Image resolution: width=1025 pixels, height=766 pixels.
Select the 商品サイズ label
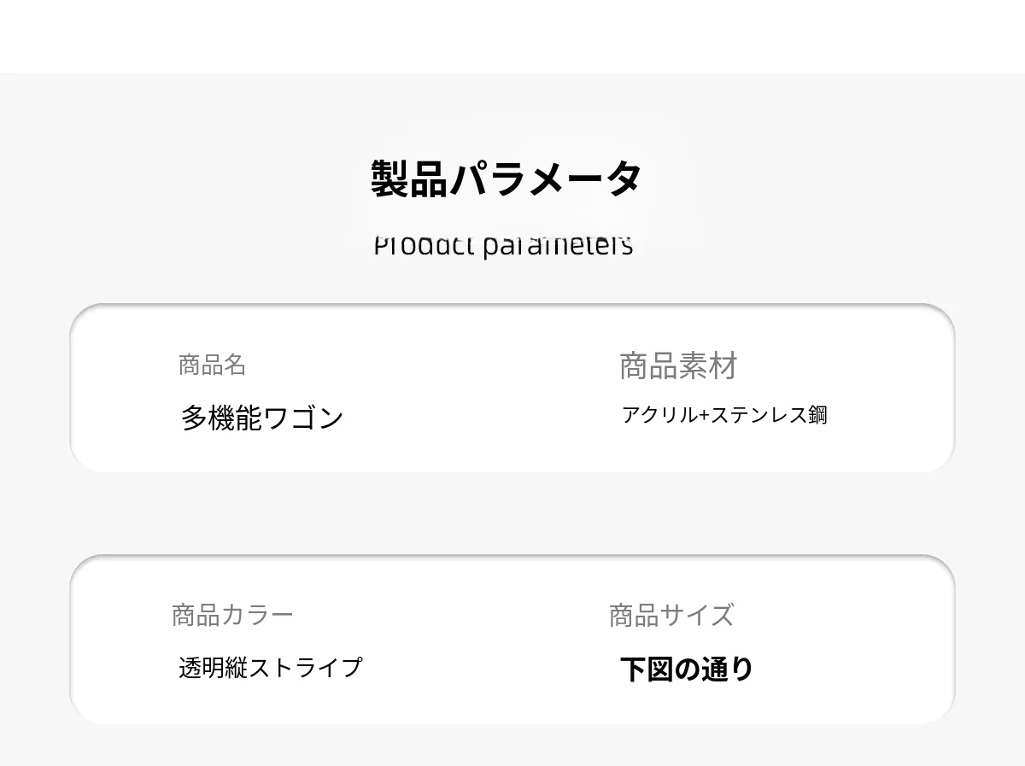[671, 615]
